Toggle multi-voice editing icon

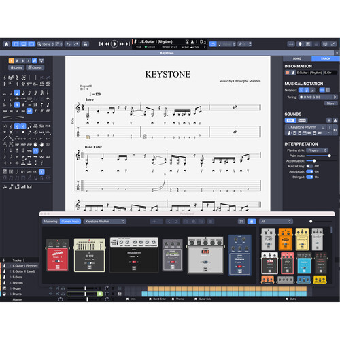click(x=35, y=61)
